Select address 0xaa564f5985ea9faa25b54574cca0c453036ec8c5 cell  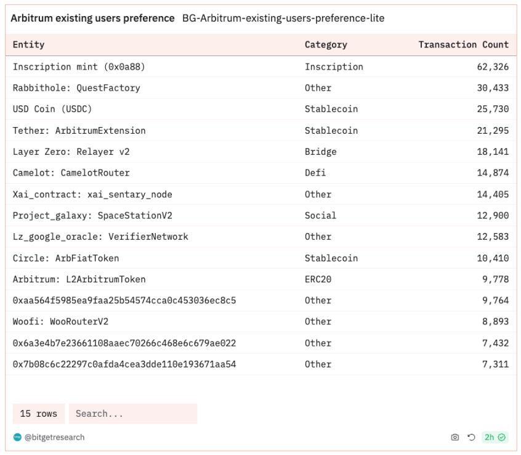[x=124, y=300]
